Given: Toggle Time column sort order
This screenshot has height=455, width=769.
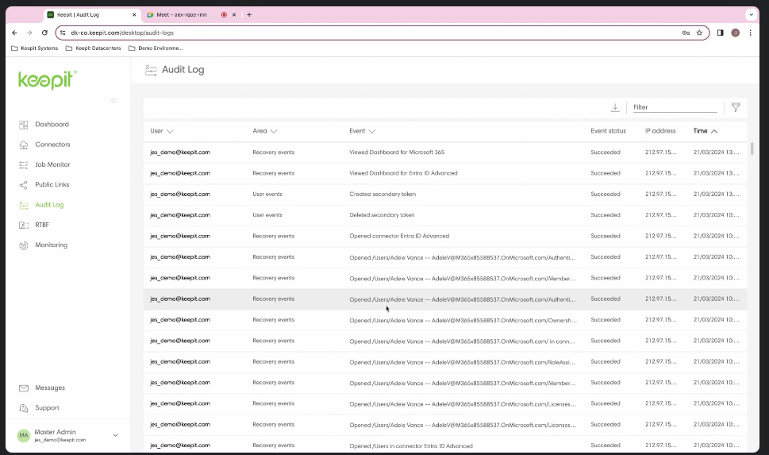Looking at the screenshot, I should click(713, 131).
